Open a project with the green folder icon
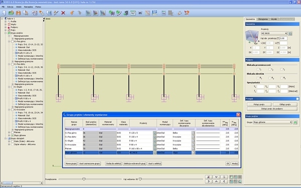Screen dimensions: 301x188 tap(11, 13)
